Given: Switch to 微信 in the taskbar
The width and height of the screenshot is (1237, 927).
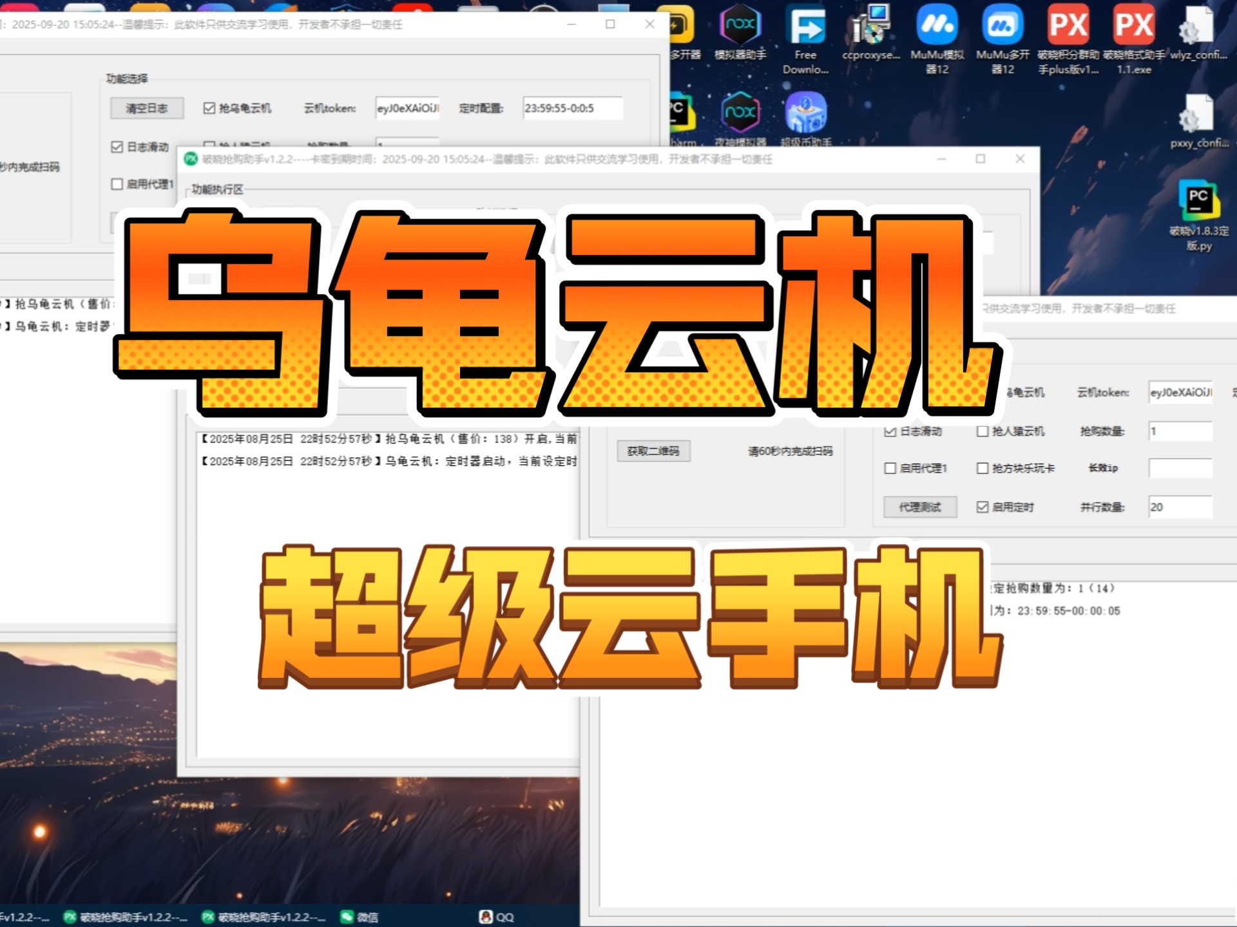Looking at the screenshot, I should click(x=360, y=917).
